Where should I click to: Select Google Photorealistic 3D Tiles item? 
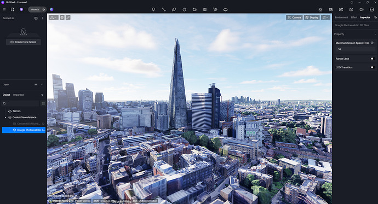coord(24,130)
